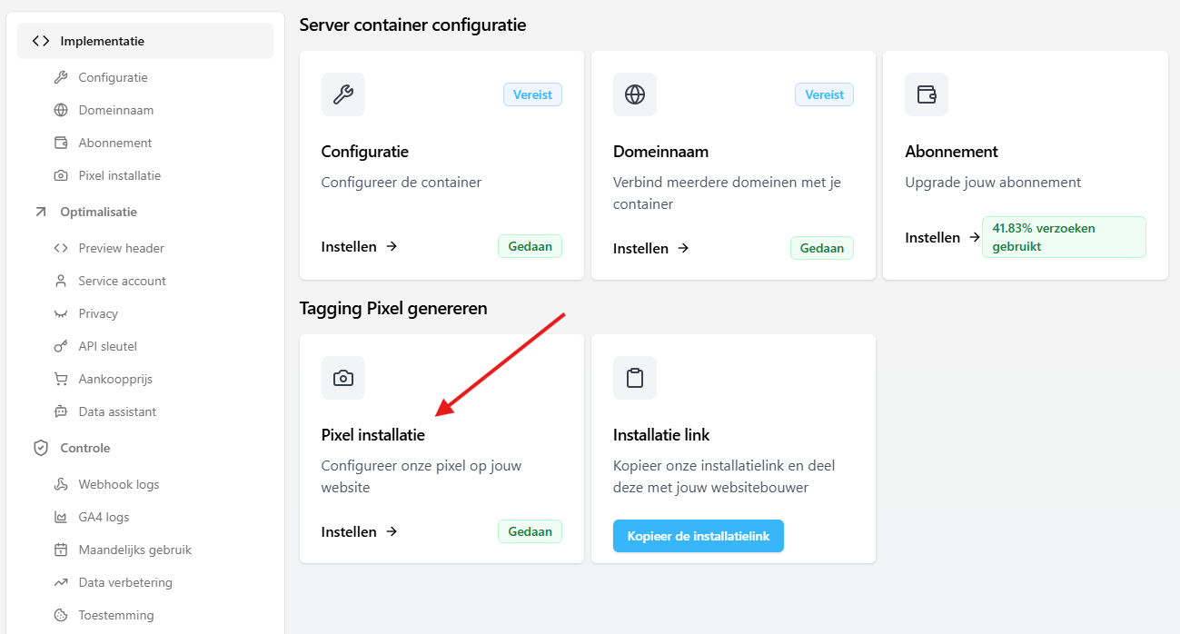Open the Privacy sidebar item

point(98,313)
